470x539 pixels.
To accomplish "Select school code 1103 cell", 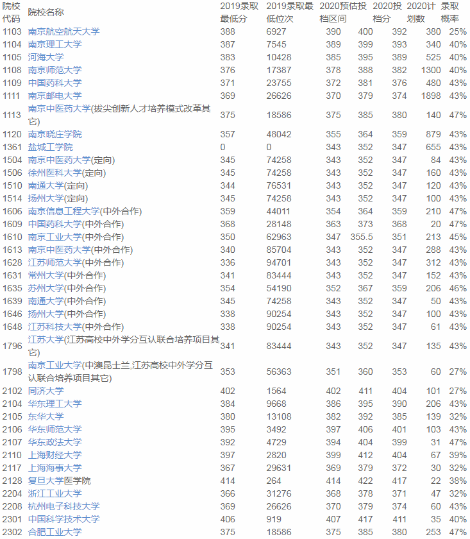I will pyautogui.click(x=12, y=31).
